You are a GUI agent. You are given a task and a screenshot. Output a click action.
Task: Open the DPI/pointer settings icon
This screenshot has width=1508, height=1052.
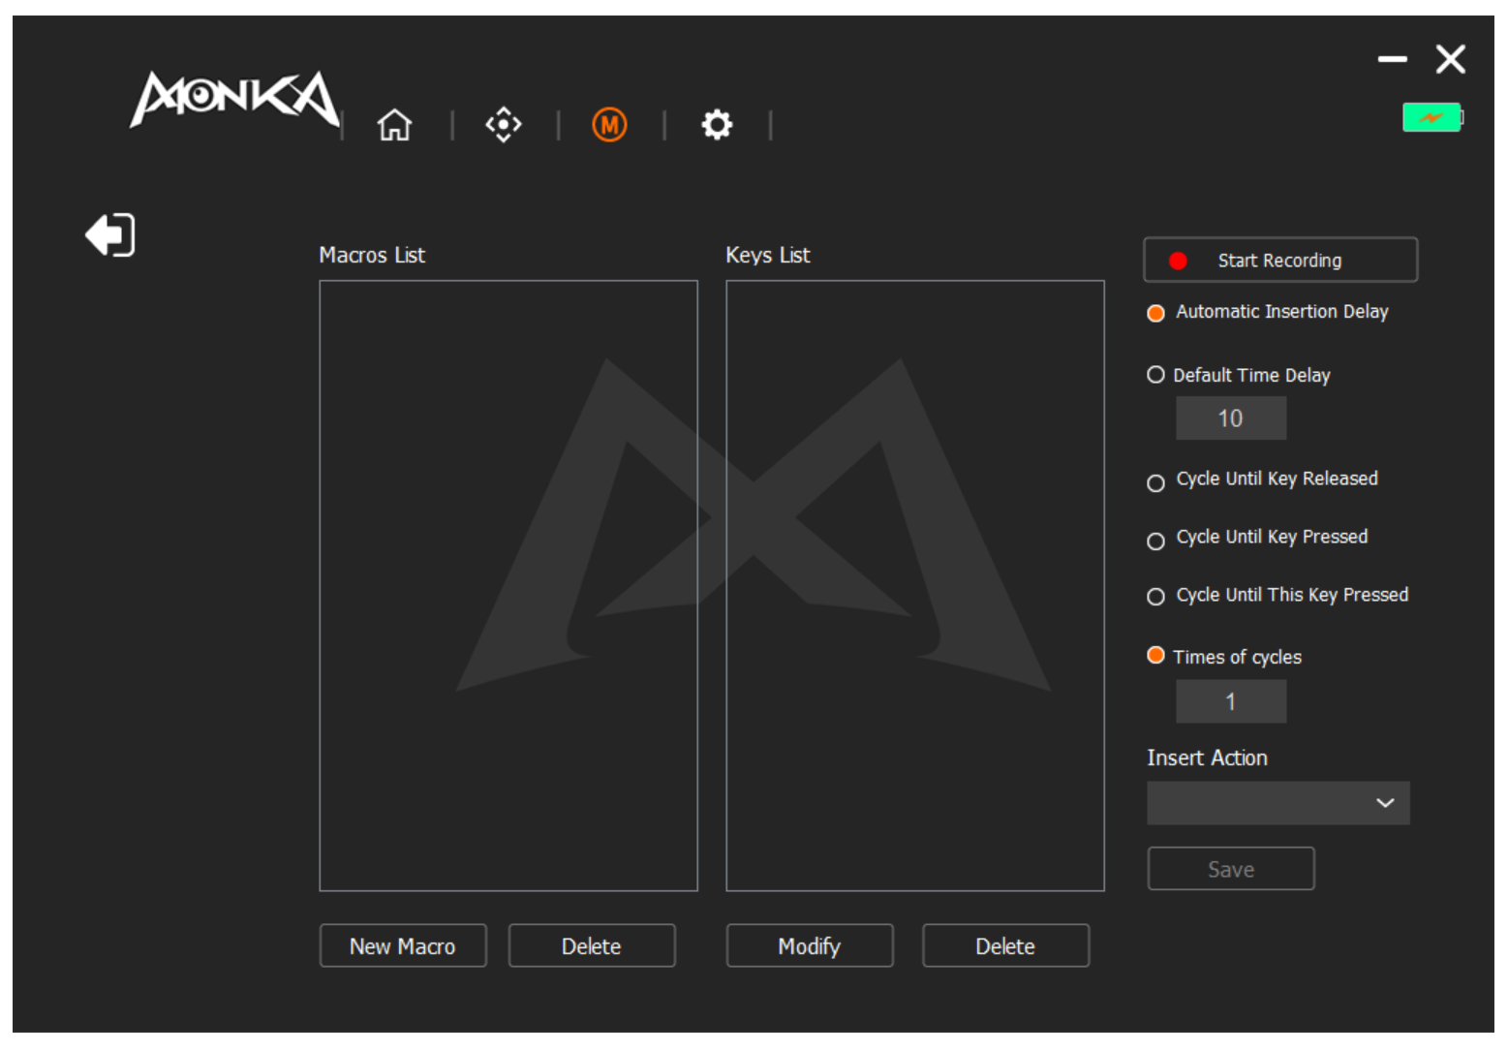tap(503, 125)
